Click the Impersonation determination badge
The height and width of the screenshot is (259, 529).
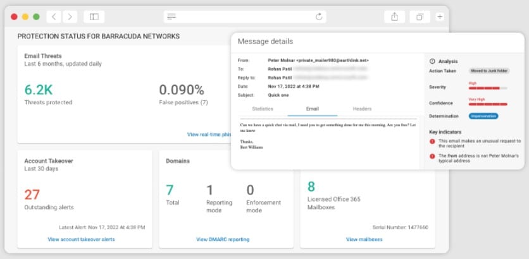(x=483, y=116)
